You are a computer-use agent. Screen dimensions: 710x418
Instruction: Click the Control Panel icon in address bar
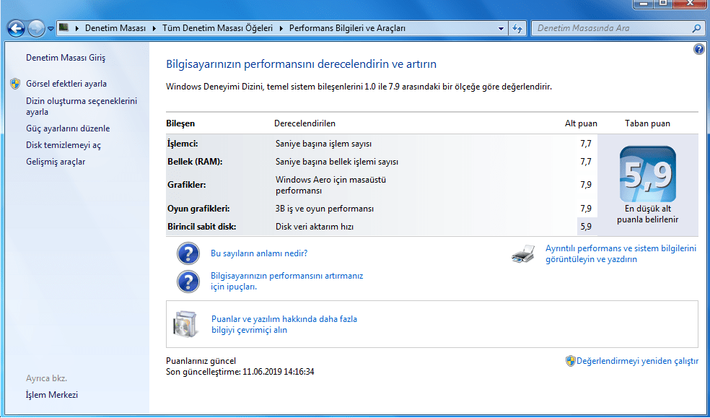point(63,27)
